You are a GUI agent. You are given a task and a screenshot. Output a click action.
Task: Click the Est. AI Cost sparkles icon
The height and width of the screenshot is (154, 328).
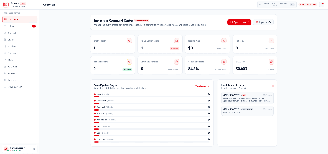(272, 62)
